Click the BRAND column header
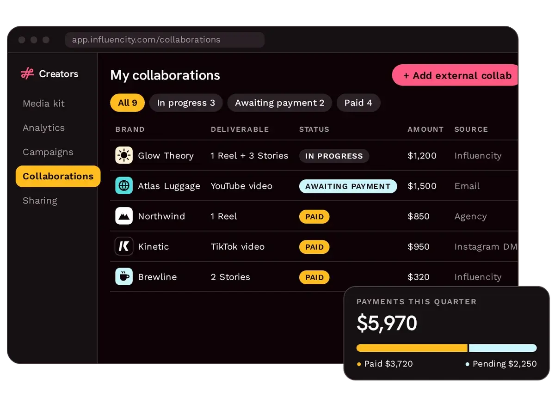Screen dimensions: 555x416 pyautogui.click(x=130, y=129)
